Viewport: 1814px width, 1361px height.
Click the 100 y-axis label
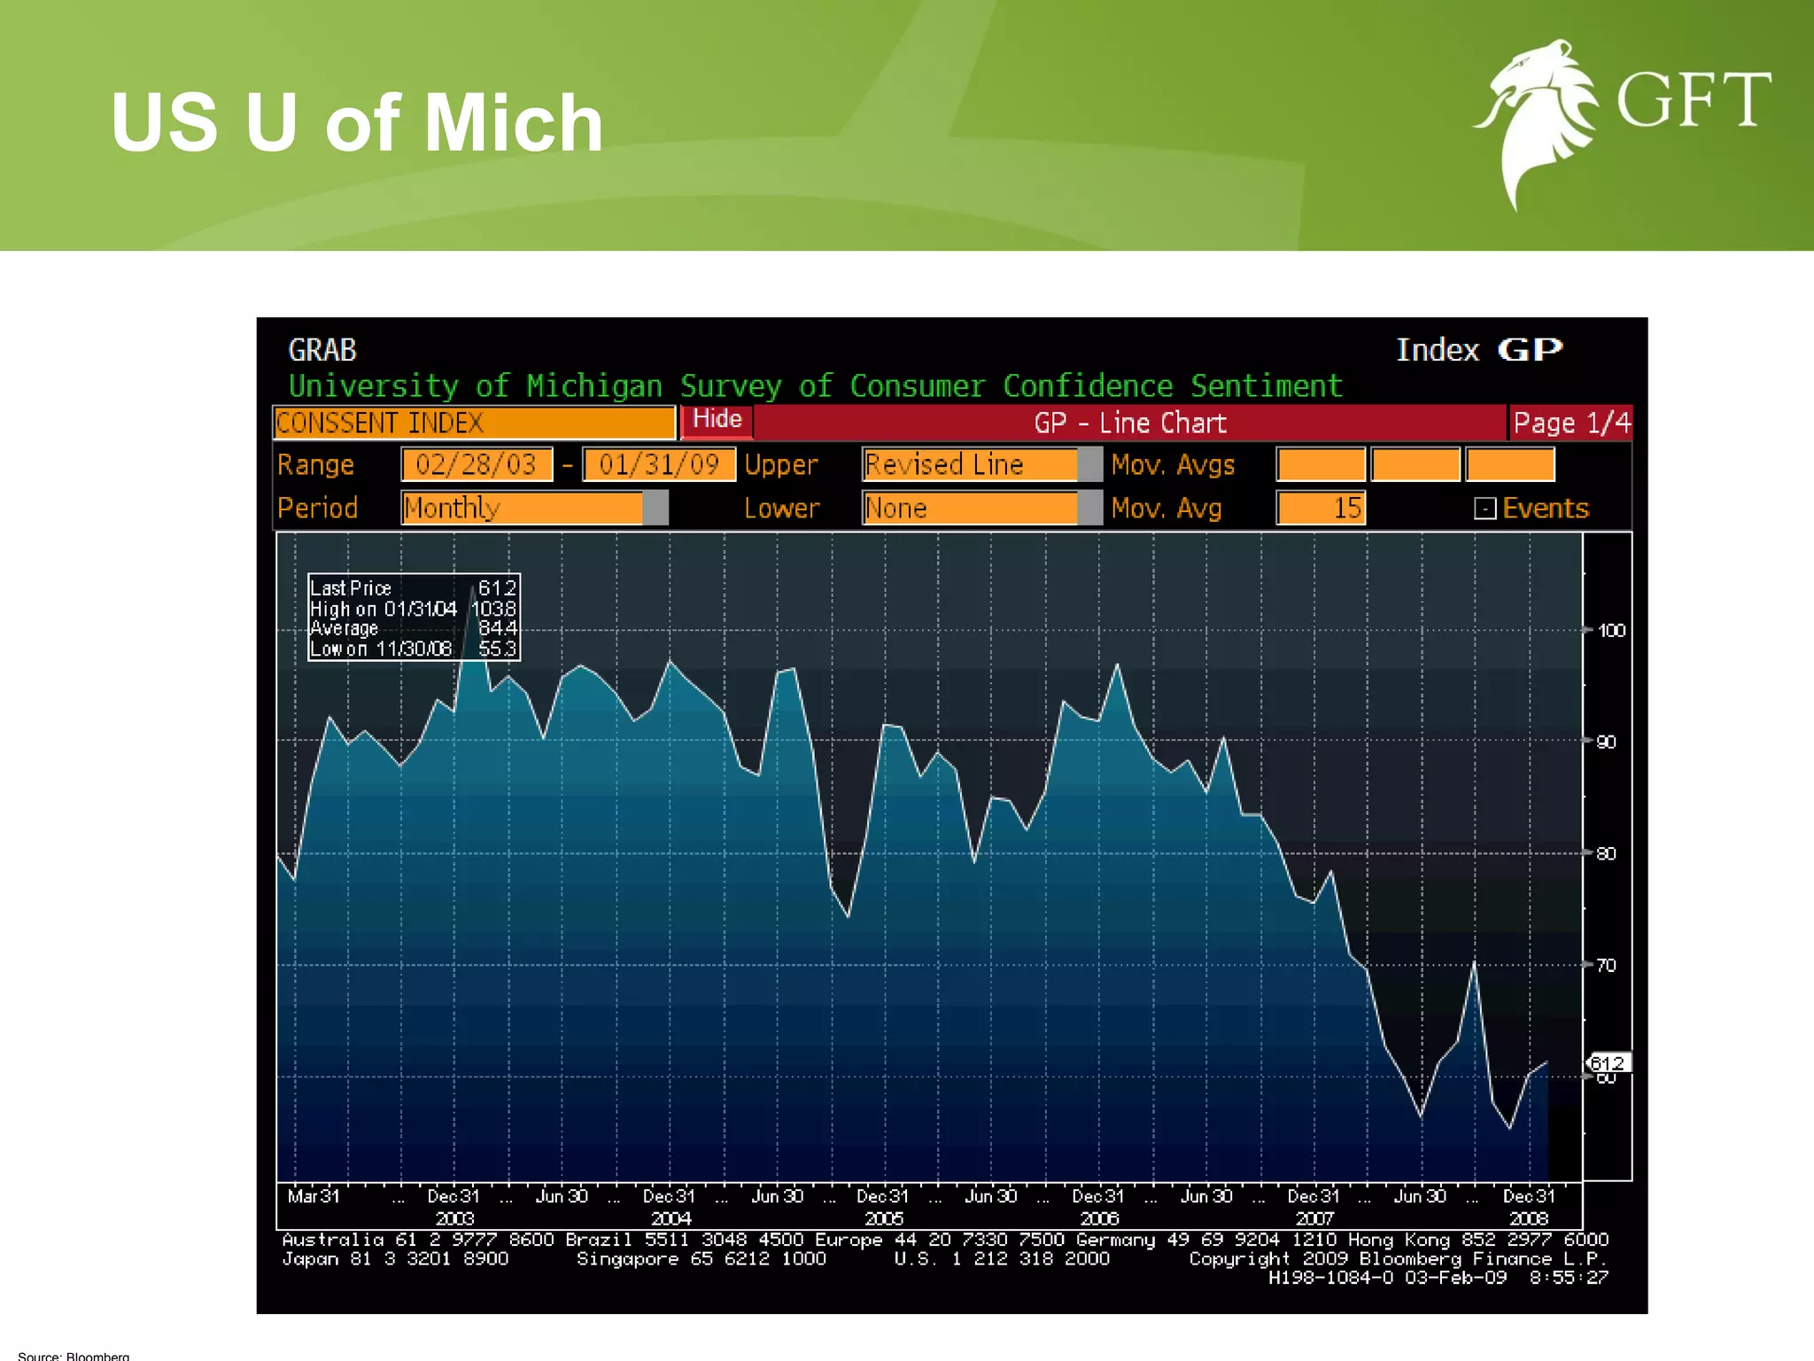tap(1611, 630)
